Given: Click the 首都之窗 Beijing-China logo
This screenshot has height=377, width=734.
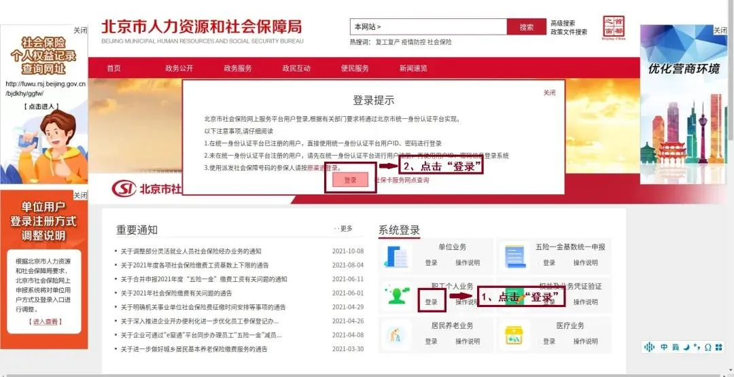Looking at the screenshot, I should 614,28.
